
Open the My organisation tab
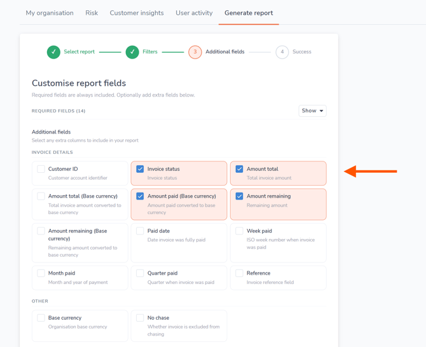(50, 13)
